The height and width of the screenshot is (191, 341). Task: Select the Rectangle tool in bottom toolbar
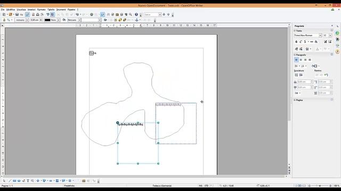coord(14,180)
